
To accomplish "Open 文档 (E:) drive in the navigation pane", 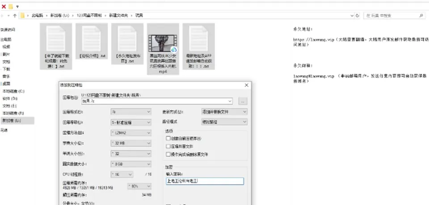I will (10, 106).
